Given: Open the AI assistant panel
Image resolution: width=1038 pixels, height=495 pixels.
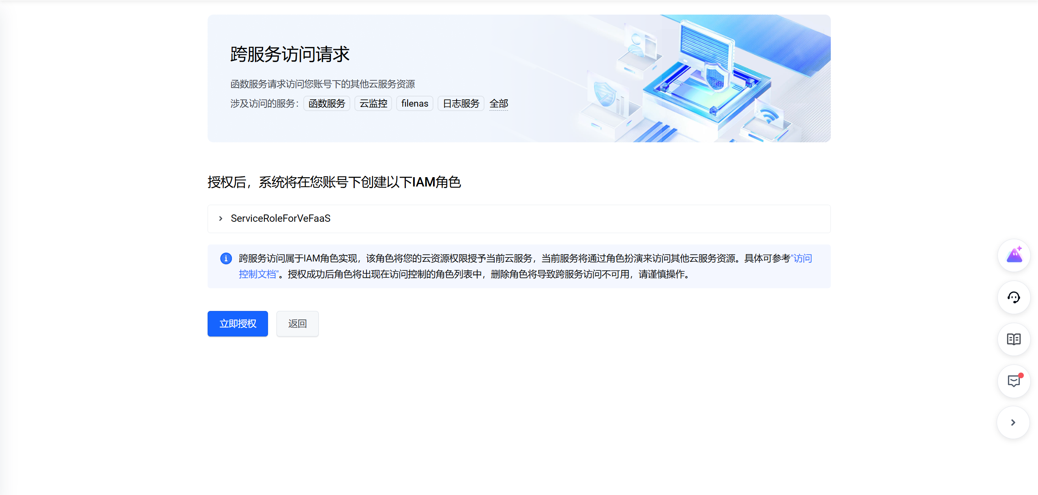Looking at the screenshot, I should point(1013,255).
